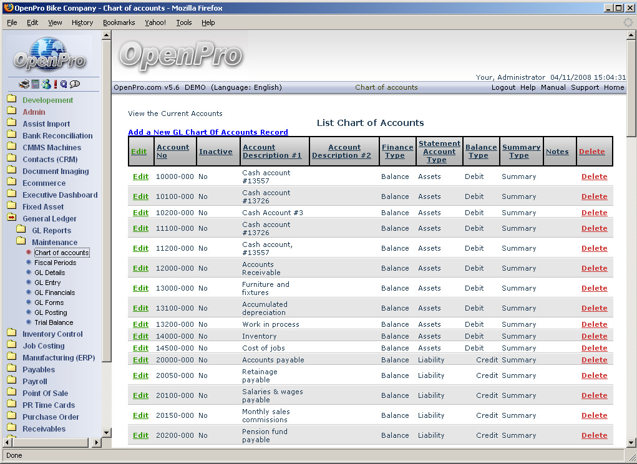Click the messenger contacts icon
Image resolution: width=637 pixels, height=464 pixels.
tap(46, 84)
